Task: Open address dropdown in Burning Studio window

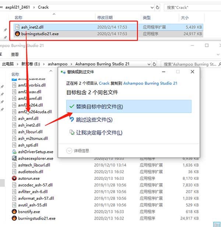Action: [x=149, y=64]
